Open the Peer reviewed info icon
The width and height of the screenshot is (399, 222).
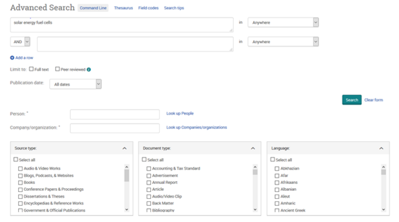click(89, 69)
